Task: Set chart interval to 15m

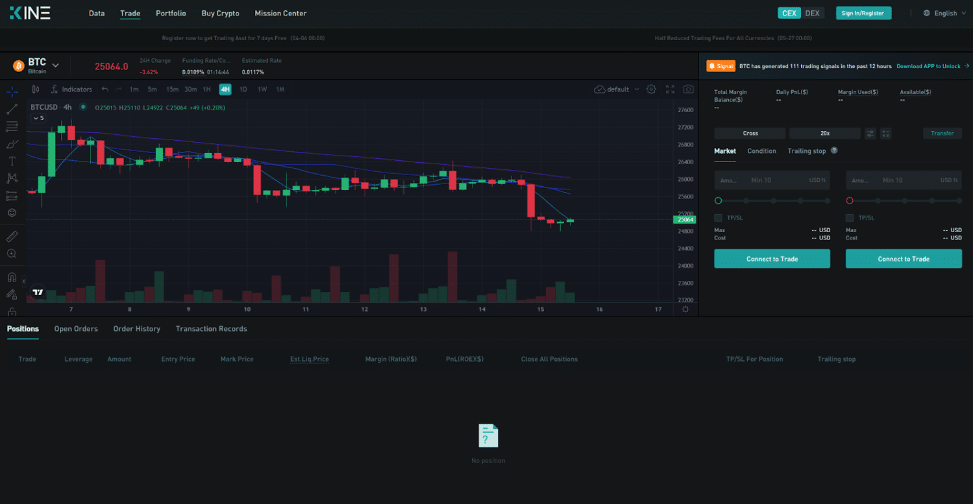Action: click(x=172, y=90)
